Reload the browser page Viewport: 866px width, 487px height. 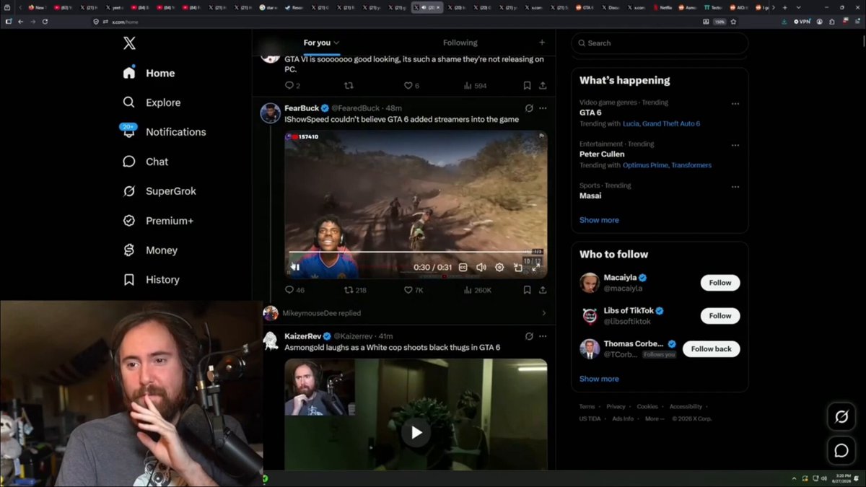coord(45,22)
